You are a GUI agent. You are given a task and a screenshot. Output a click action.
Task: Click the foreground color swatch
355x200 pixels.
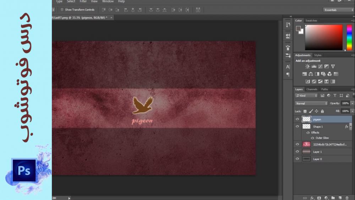pyautogui.click(x=298, y=28)
